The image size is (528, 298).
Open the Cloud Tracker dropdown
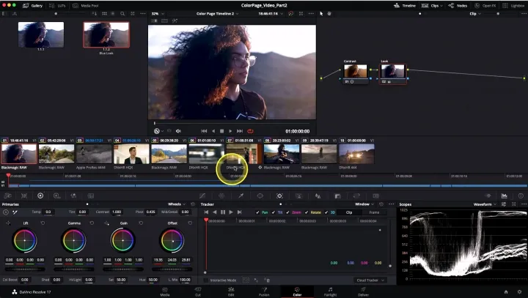tap(370, 280)
